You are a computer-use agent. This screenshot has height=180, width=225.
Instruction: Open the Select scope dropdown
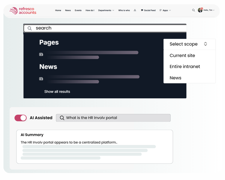tap(189, 44)
